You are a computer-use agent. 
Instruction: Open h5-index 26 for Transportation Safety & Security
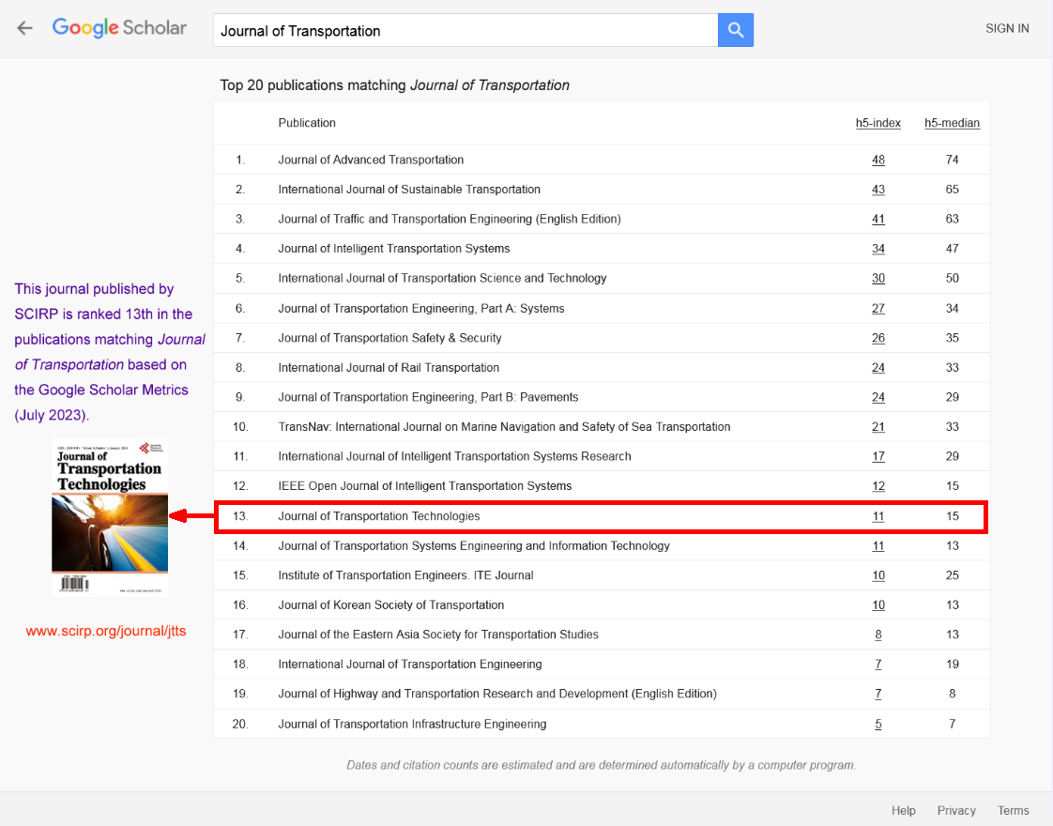point(877,338)
